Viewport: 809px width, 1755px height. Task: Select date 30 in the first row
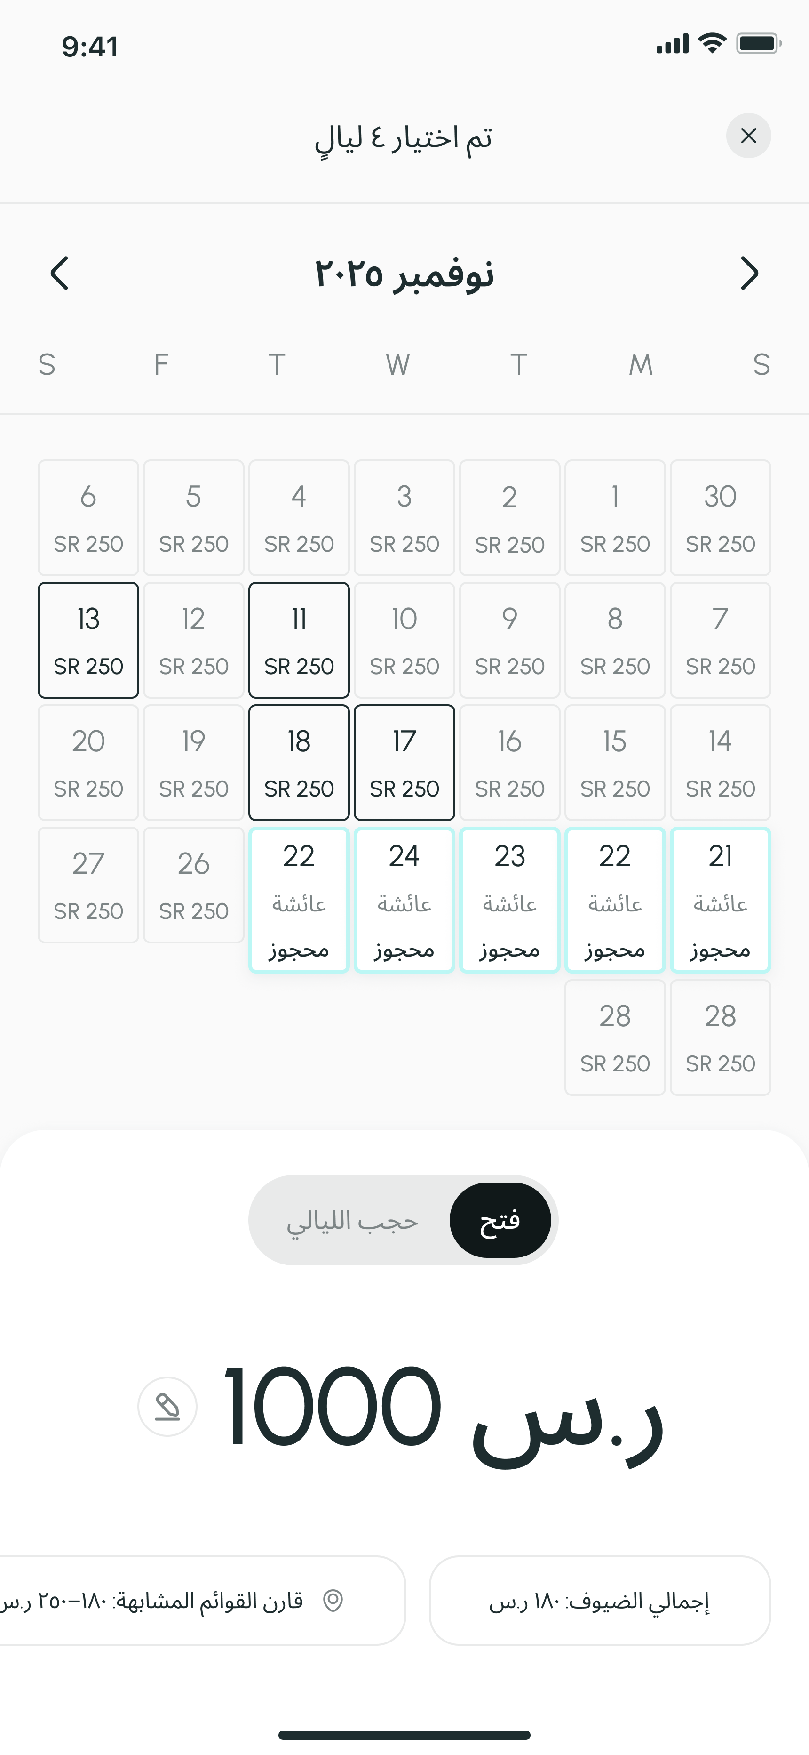(x=721, y=518)
